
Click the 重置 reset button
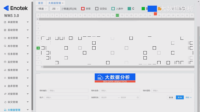(171, 97)
